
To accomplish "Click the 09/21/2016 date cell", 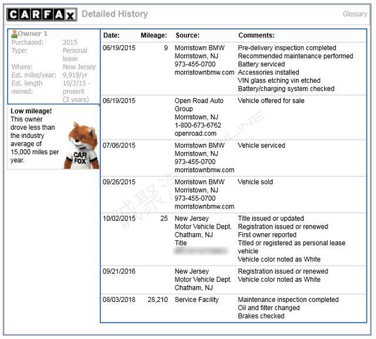I will coord(119,271).
